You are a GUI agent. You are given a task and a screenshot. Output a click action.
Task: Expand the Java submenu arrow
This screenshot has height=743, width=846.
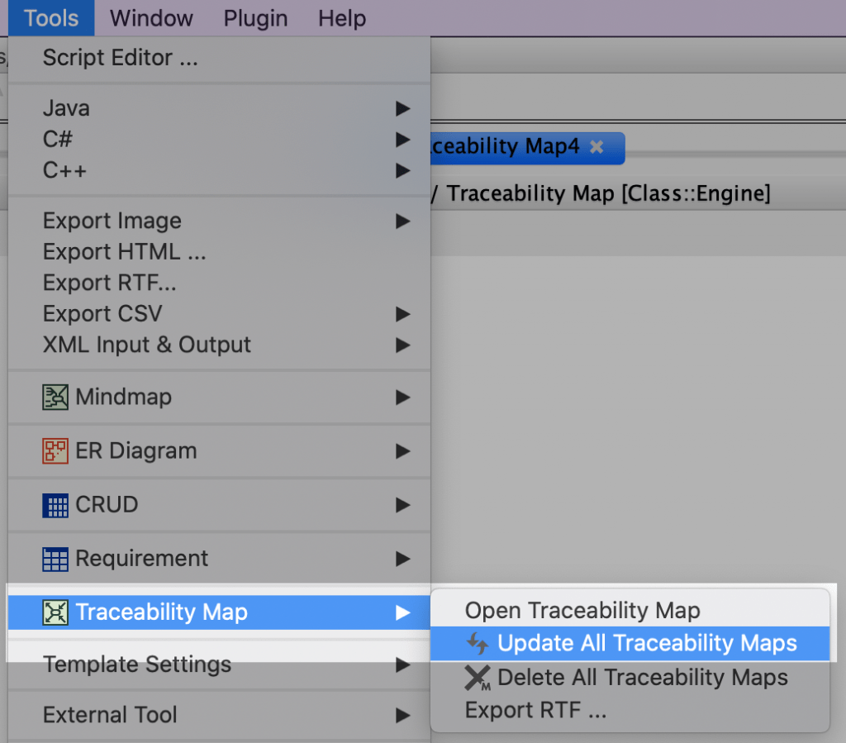402,108
